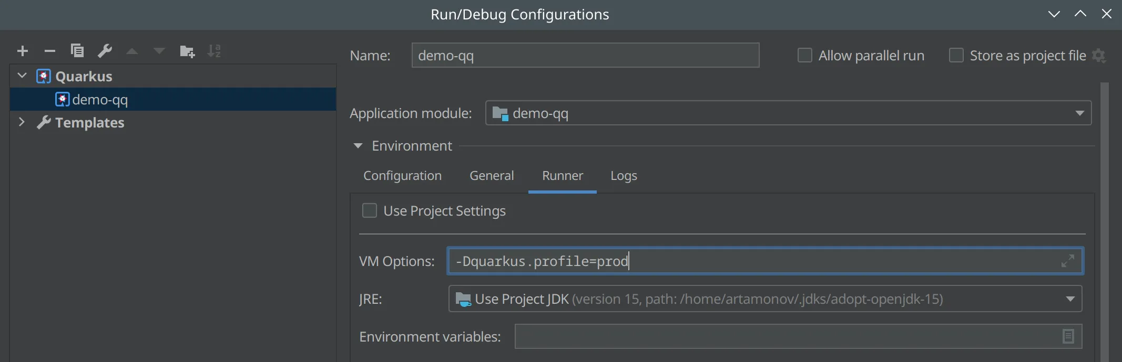Expand the Templates tree node
Image resolution: width=1122 pixels, height=362 pixels.
[x=22, y=122]
